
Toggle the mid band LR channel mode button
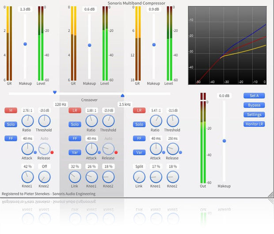(75, 110)
